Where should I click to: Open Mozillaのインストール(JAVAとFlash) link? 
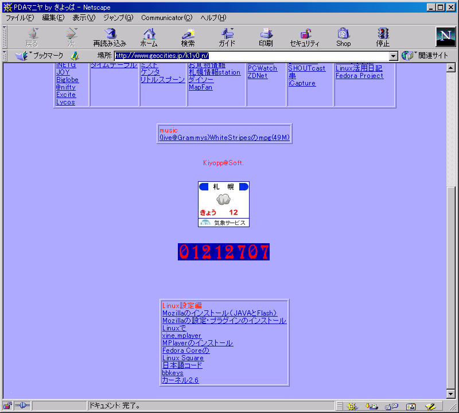pos(220,313)
